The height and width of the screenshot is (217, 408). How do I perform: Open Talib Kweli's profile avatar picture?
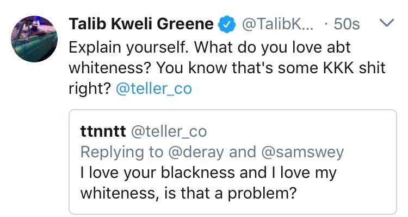tap(34, 39)
